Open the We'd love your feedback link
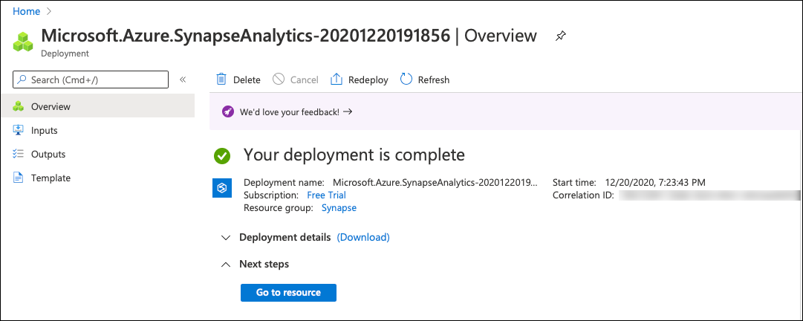The width and height of the screenshot is (803, 321). (x=296, y=111)
